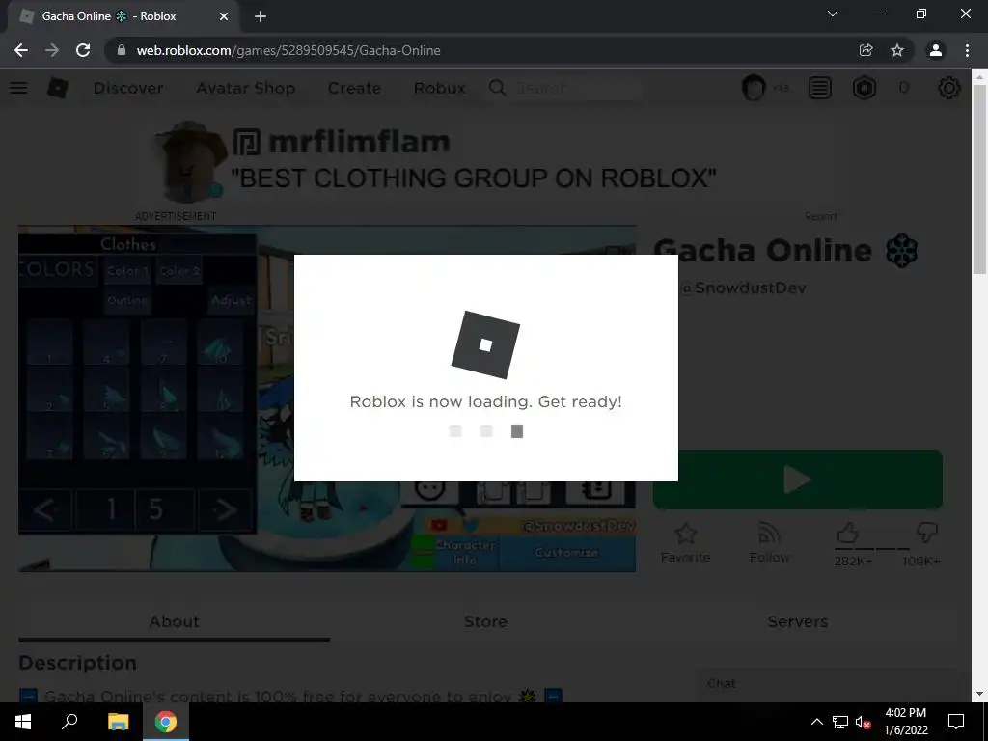The image size is (988, 741).
Task: Click the Chrome taskbar icon
Action: pyautogui.click(x=166, y=722)
